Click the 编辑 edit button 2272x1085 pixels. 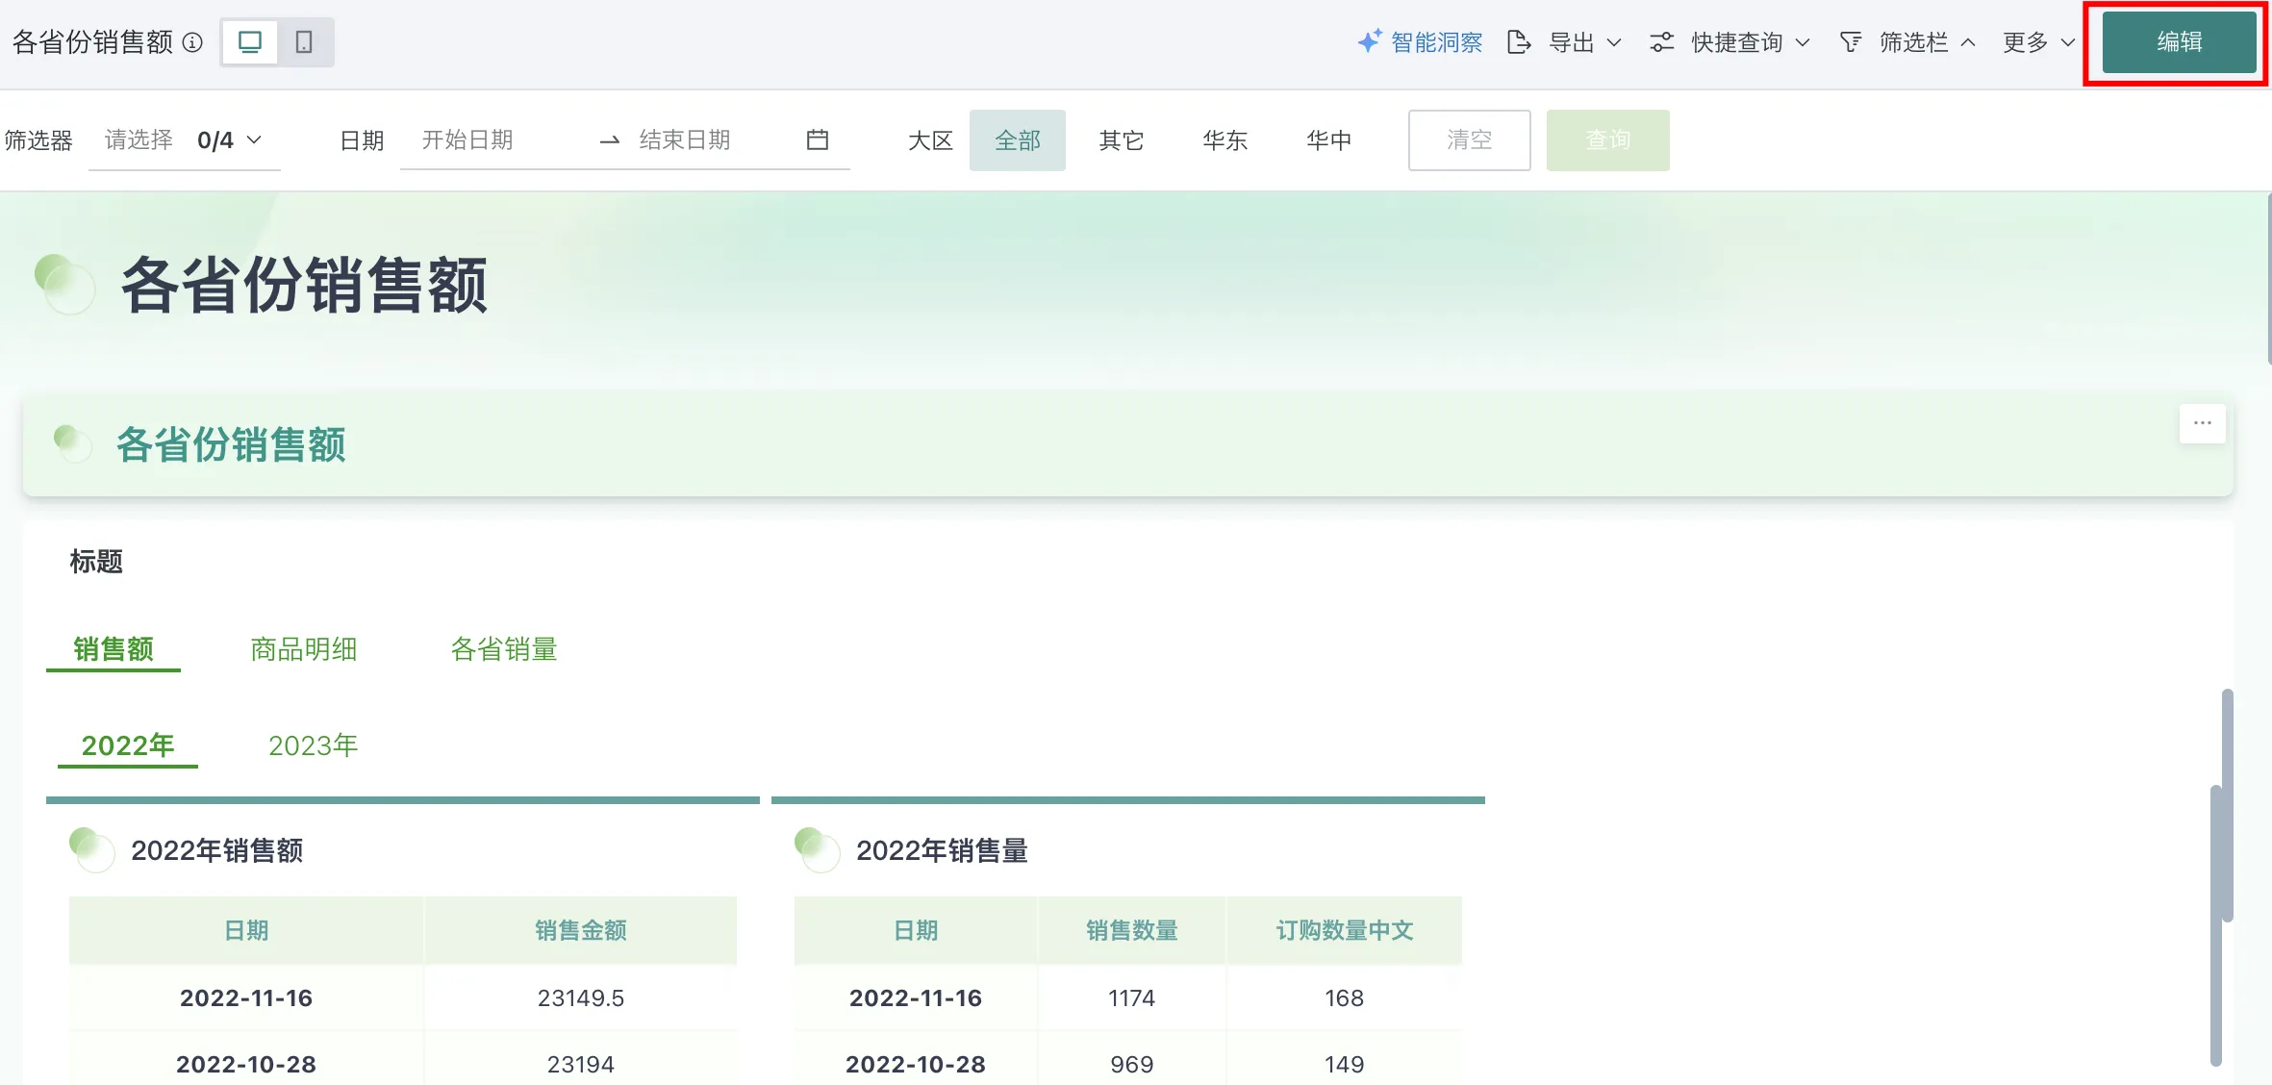pos(2179,42)
